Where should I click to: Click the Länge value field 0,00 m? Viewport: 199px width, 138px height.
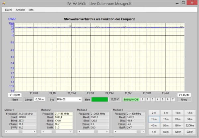(39, 100)
